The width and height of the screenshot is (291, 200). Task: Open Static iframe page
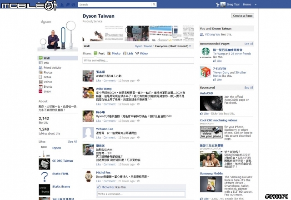[x=61, y=187]
